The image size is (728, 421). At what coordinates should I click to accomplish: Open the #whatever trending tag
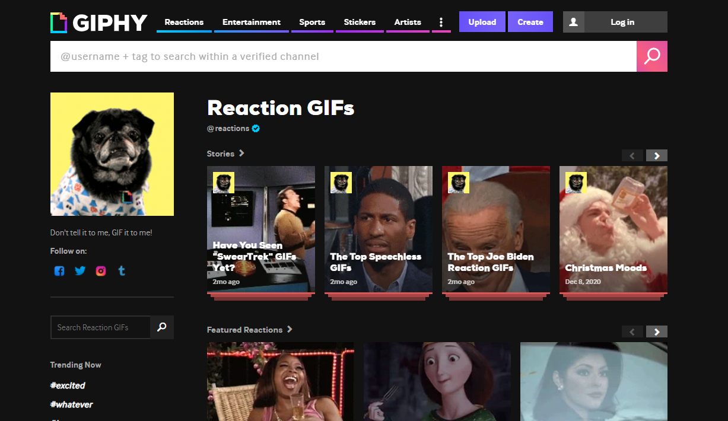tap(71, 404)
